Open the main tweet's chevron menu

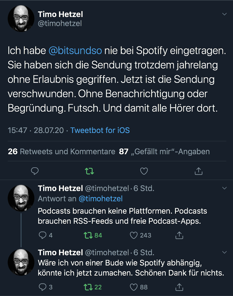224,14
